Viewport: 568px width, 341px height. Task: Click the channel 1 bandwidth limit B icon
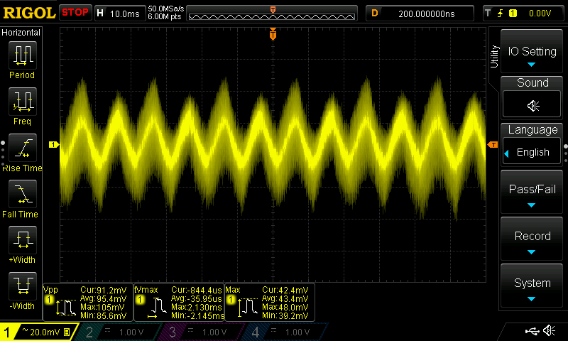67,332
